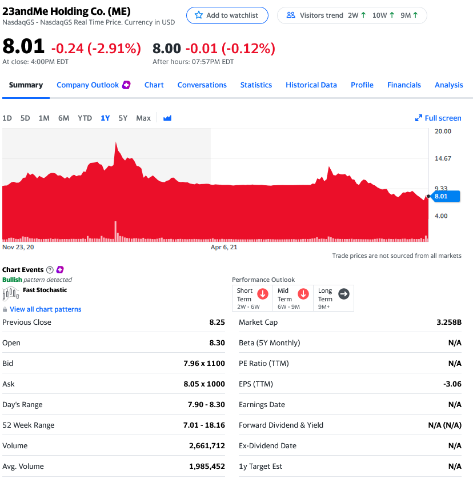Click the 10W green up arrow
This screenshot has height=478, width=473.
[x=392, y=15]
